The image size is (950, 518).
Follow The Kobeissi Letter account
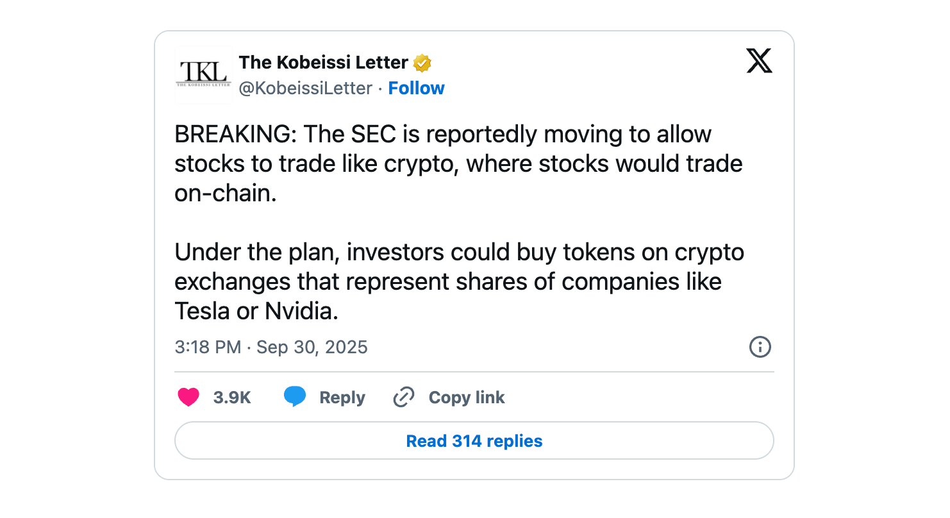pos(416,88)
